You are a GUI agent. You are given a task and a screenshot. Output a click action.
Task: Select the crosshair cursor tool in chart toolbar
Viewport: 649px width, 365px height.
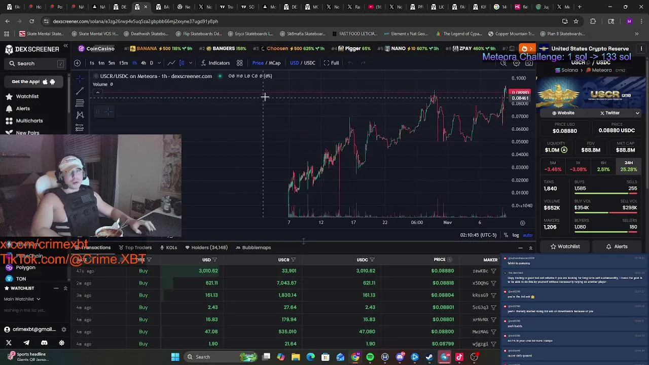80,79
